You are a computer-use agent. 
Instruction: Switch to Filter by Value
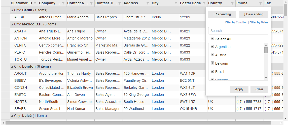click(x=259, y=22)
